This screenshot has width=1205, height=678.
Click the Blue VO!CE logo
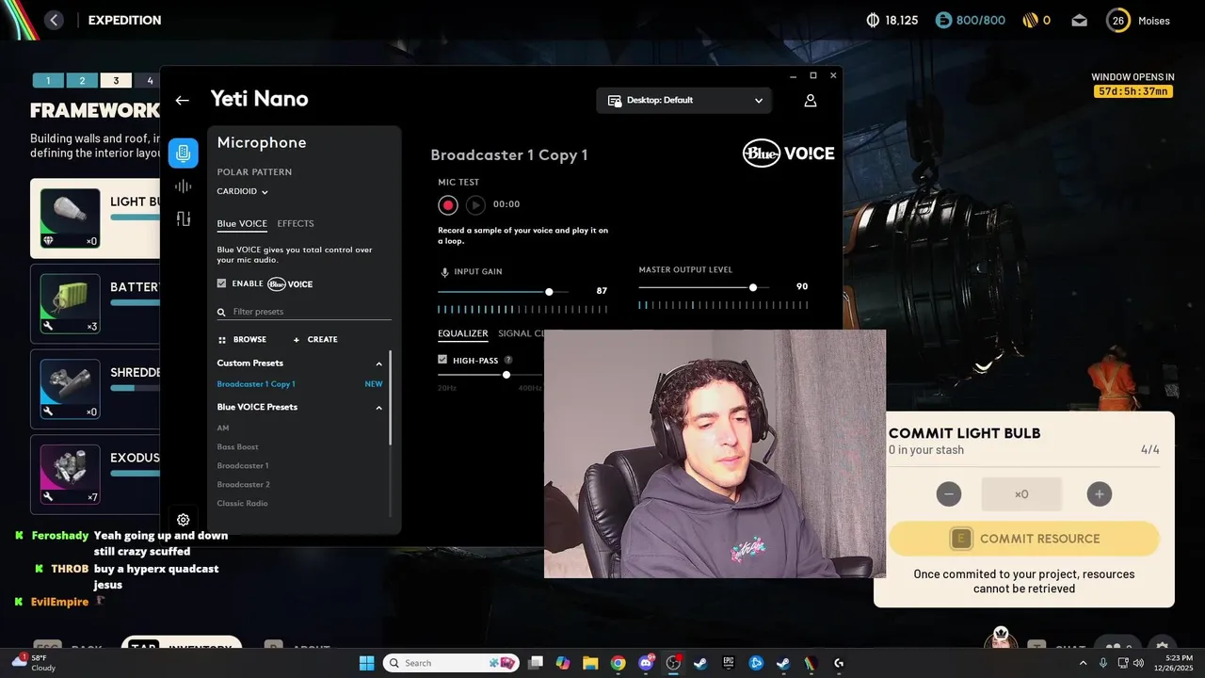tap(788, 153)
